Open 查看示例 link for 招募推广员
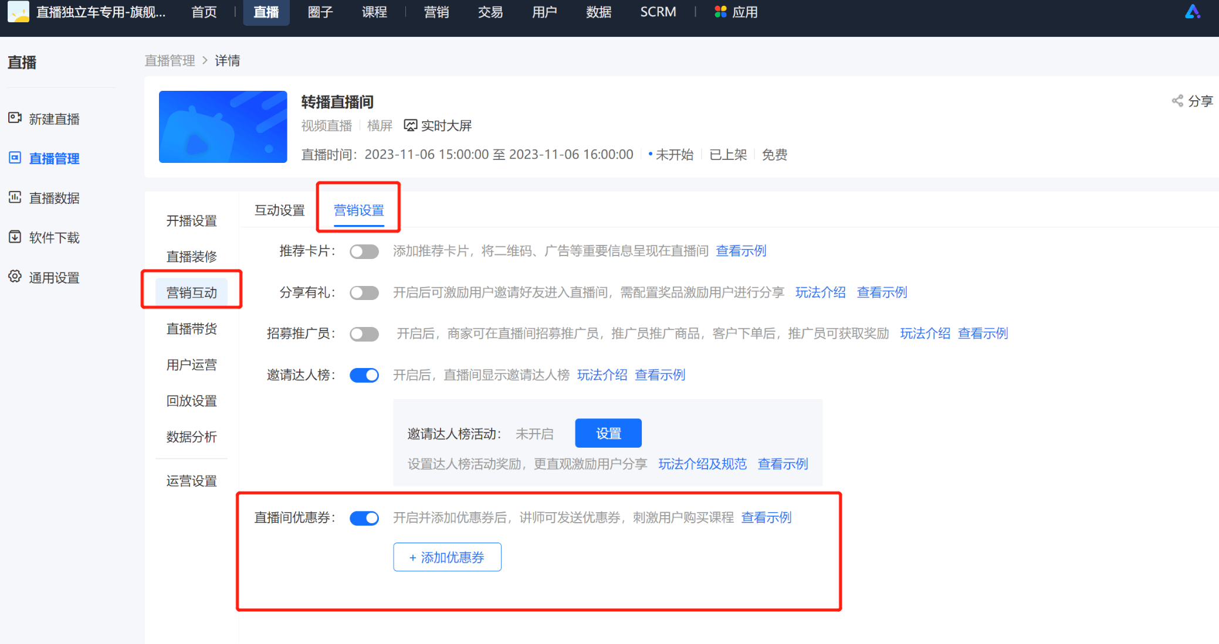The height and width of the screenshot is (644, 1219). tap(983, 333)
